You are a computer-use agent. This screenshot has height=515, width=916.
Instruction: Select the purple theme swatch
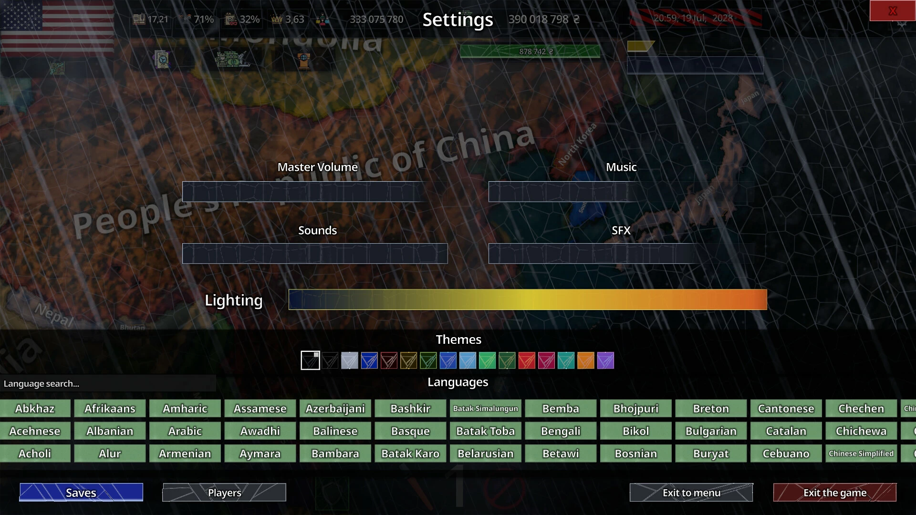605,360
